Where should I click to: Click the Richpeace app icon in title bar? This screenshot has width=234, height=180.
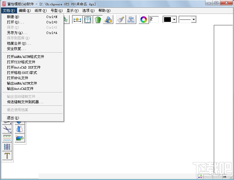[4, 4]
